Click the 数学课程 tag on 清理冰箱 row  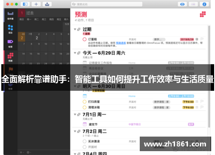coord(161,107)
